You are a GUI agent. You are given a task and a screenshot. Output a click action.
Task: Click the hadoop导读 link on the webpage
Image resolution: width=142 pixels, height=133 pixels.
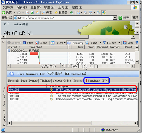tap(21, 24)
